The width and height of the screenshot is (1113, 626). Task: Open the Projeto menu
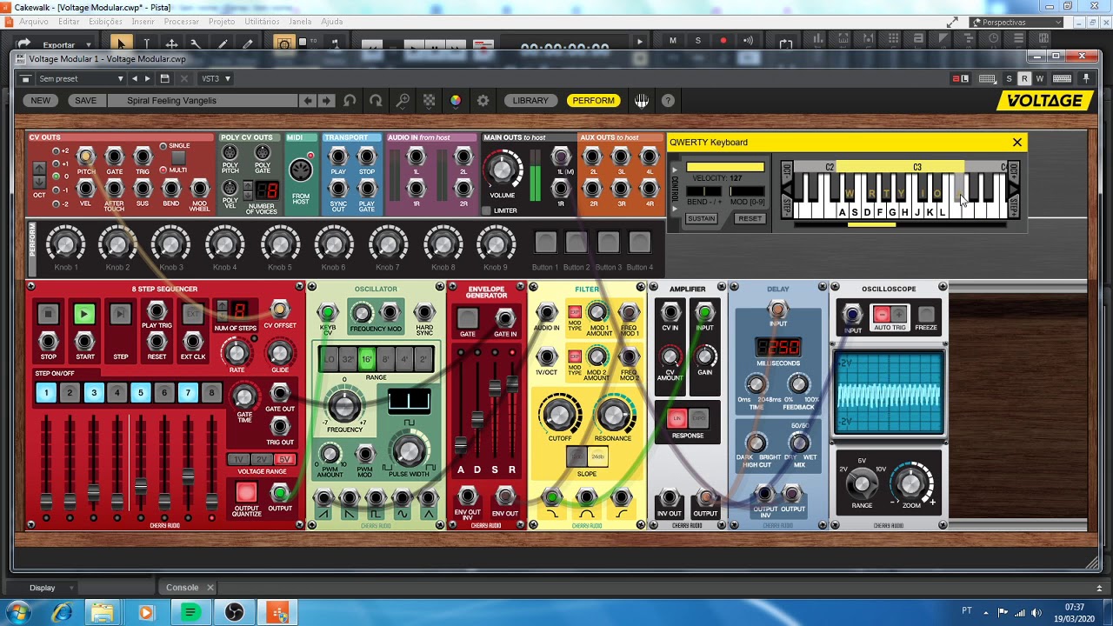pos(222,21)
